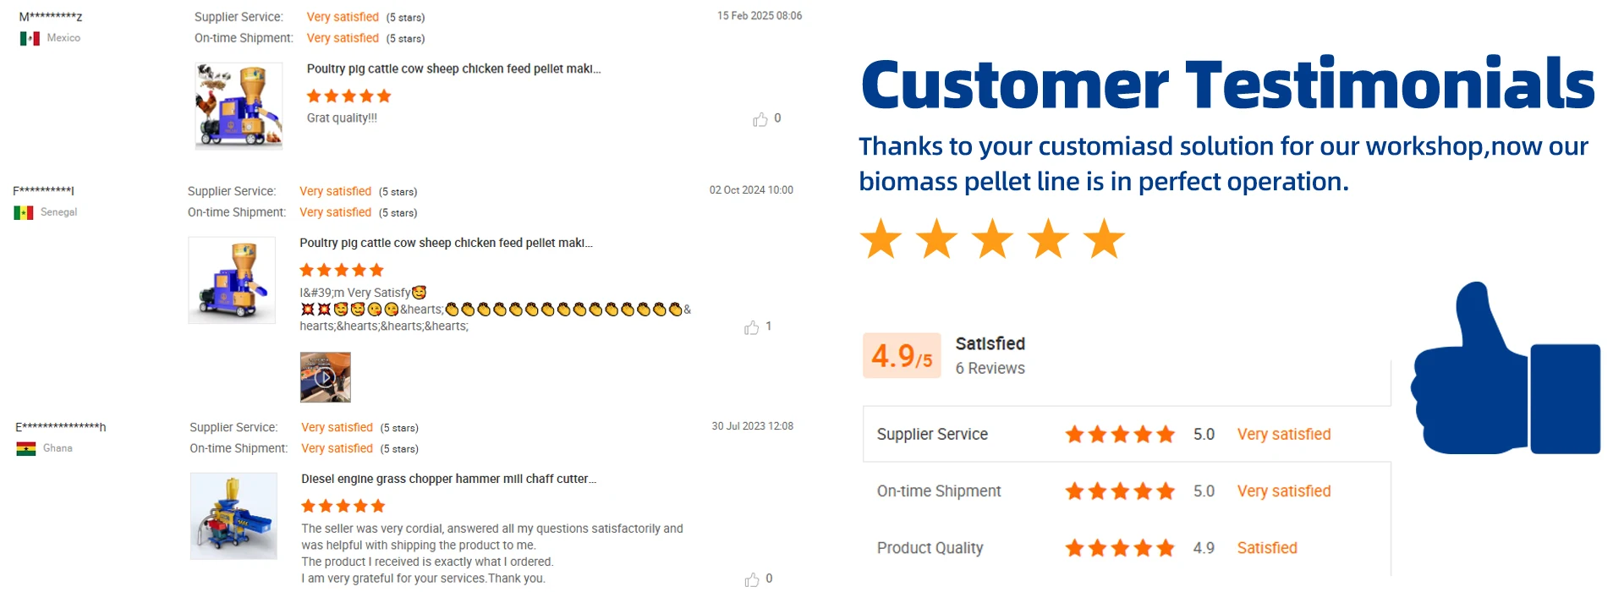Open grass chopper thumbnail in Ghana review
This screenshot has height=592, width=1624.
point(233,516)
